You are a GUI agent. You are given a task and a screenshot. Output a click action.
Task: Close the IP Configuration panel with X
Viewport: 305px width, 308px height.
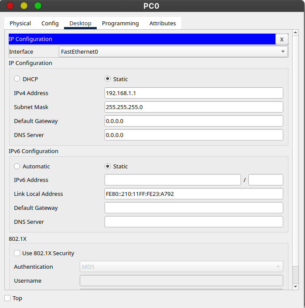tap(281, 39)
